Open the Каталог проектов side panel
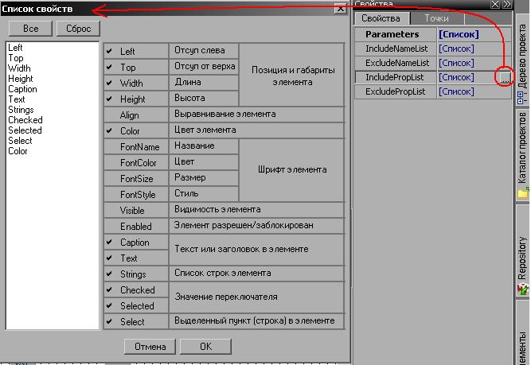 point(522,153)
